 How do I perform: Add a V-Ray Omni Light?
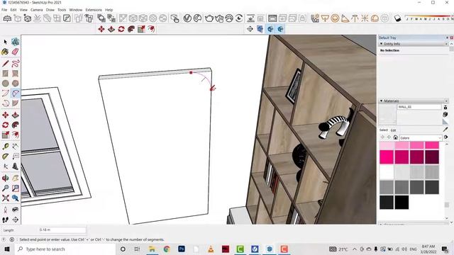click(365, 18)
